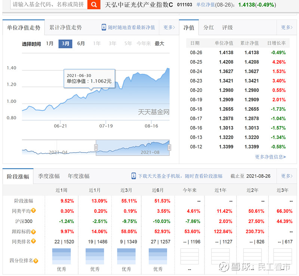
Task: Open the 评级 tab
Action: [x=227, y=27]
